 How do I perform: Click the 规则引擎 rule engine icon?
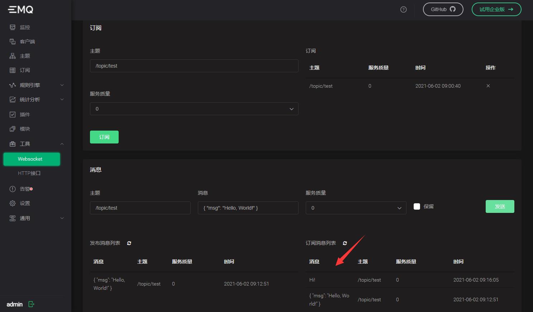point(13,85)
